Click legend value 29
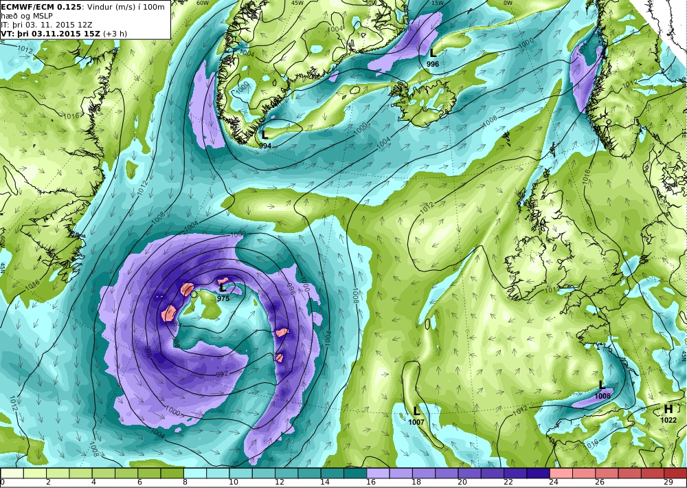This screenshot has height=488, width=687. [668, 483]
